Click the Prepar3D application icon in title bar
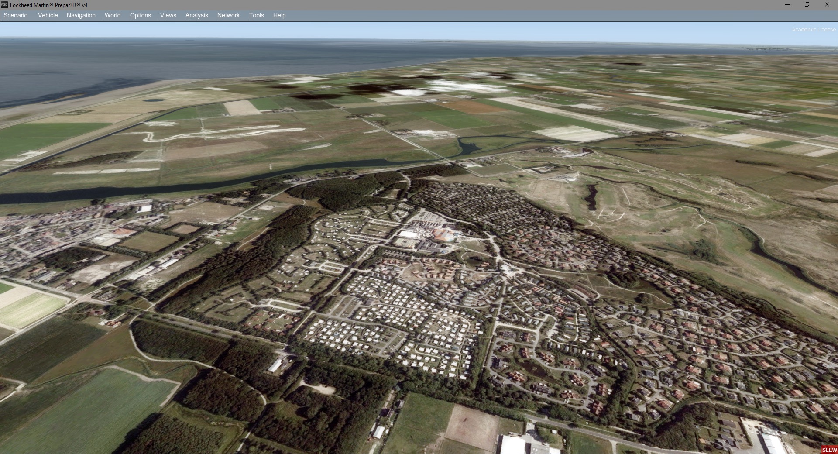 coord(4,5)
